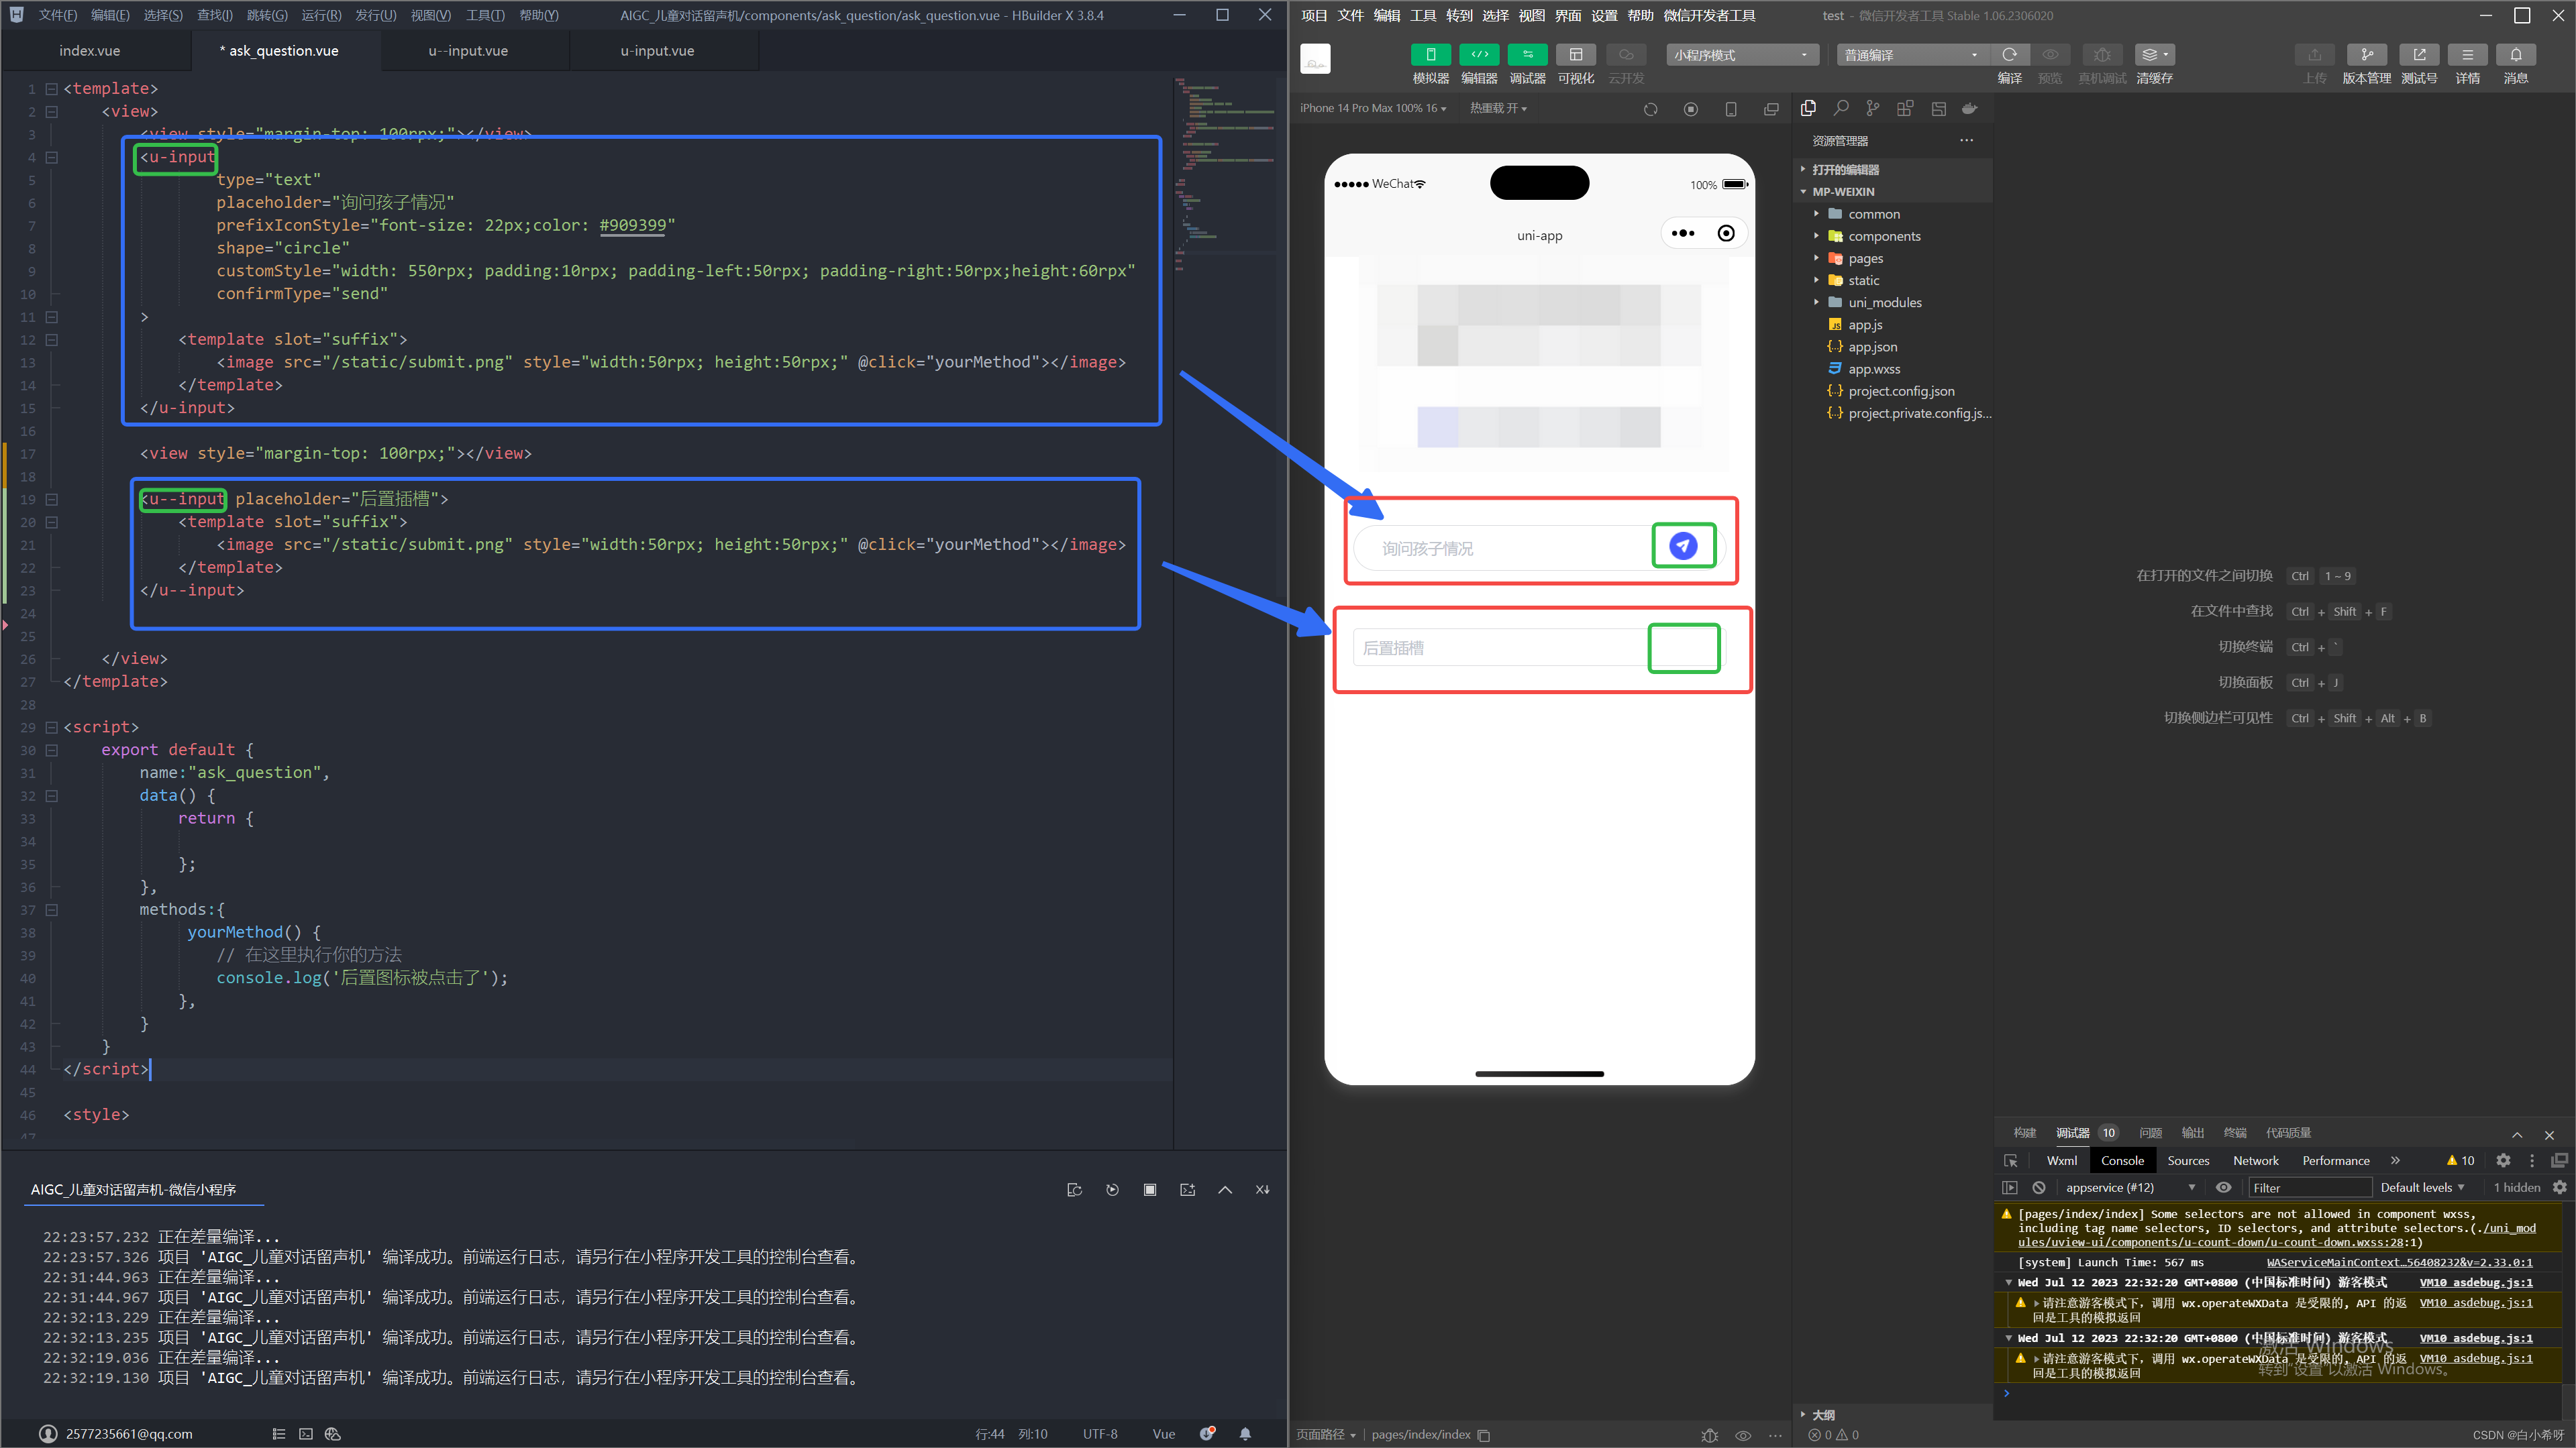2576x1448 pixels.
Task: Click the console Filter input
Action: pos(2309,1187)
